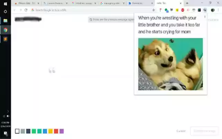The image size is (222, 139).
Task: Select the teal color swatch
Action: [x=39, y=131]
